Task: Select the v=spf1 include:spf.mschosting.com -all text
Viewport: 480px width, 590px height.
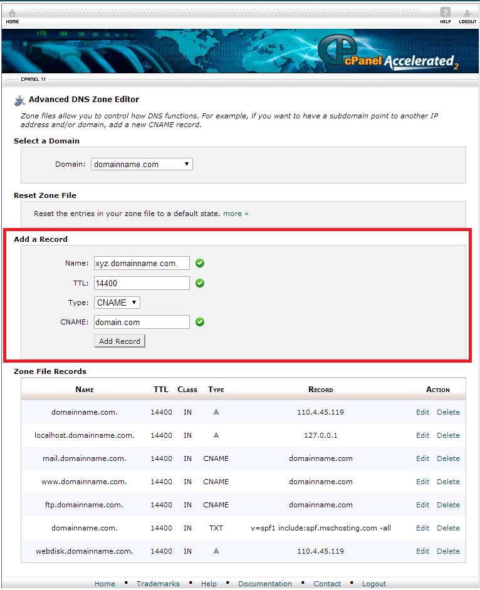Action: coord(320,528)
